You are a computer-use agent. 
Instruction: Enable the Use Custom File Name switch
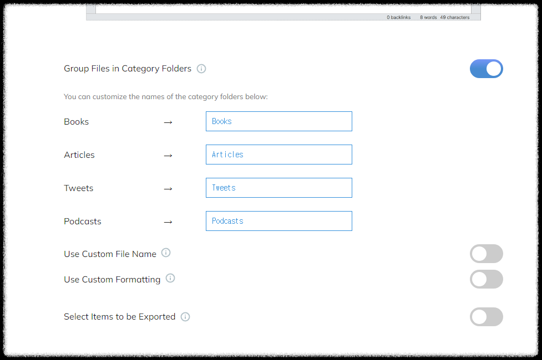[486, 254]
